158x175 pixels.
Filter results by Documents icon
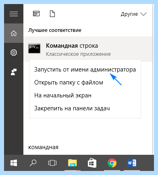(x=52, y=14)
